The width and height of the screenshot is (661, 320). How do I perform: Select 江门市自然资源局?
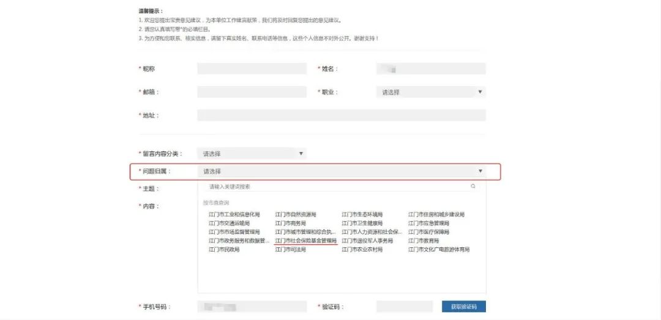pyautogui.click(x=296, y=214)
